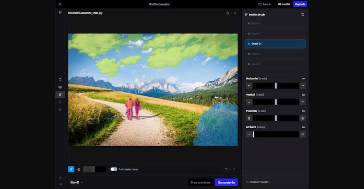Delete the uploaded image with trash icon
Image resolution: width=364 pixels, height=189 pixels.
tap(227, 13)
